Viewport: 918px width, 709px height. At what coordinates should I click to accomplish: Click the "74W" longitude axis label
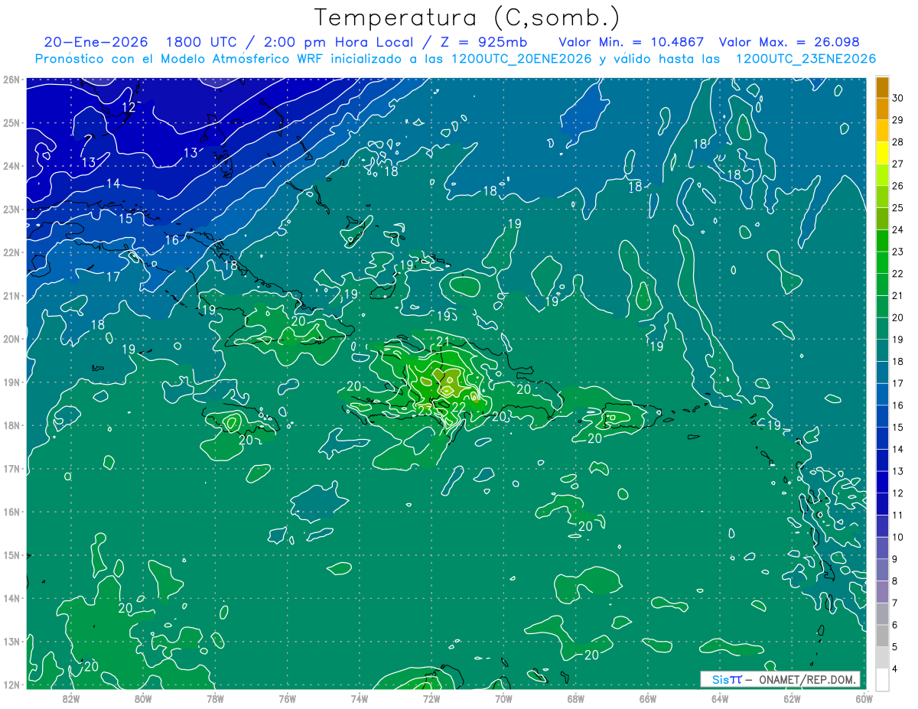click(x=359, y=698)
